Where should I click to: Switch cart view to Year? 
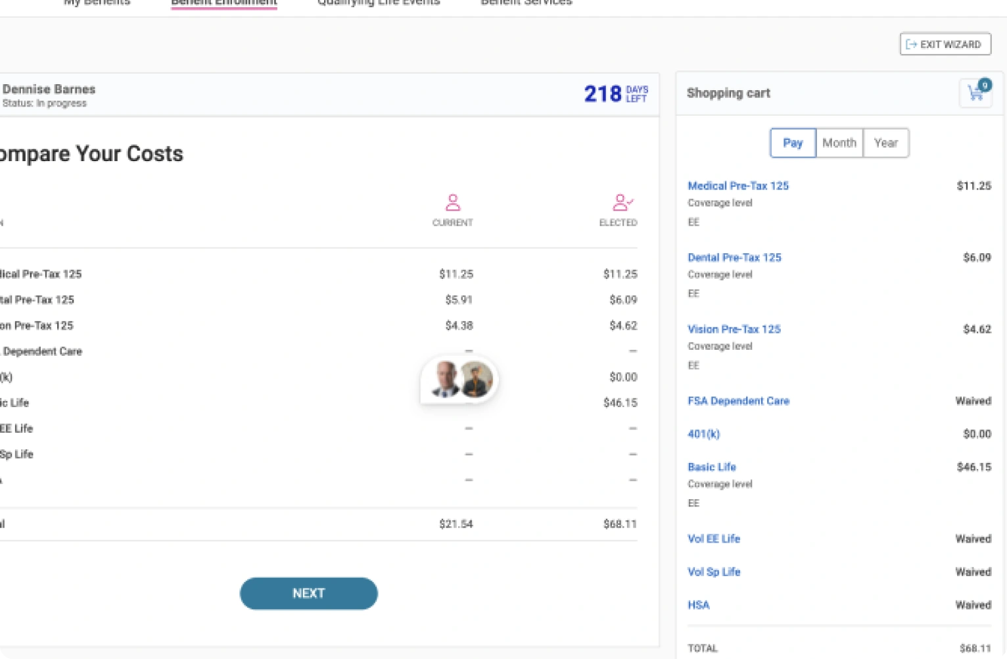click(886, 143)
